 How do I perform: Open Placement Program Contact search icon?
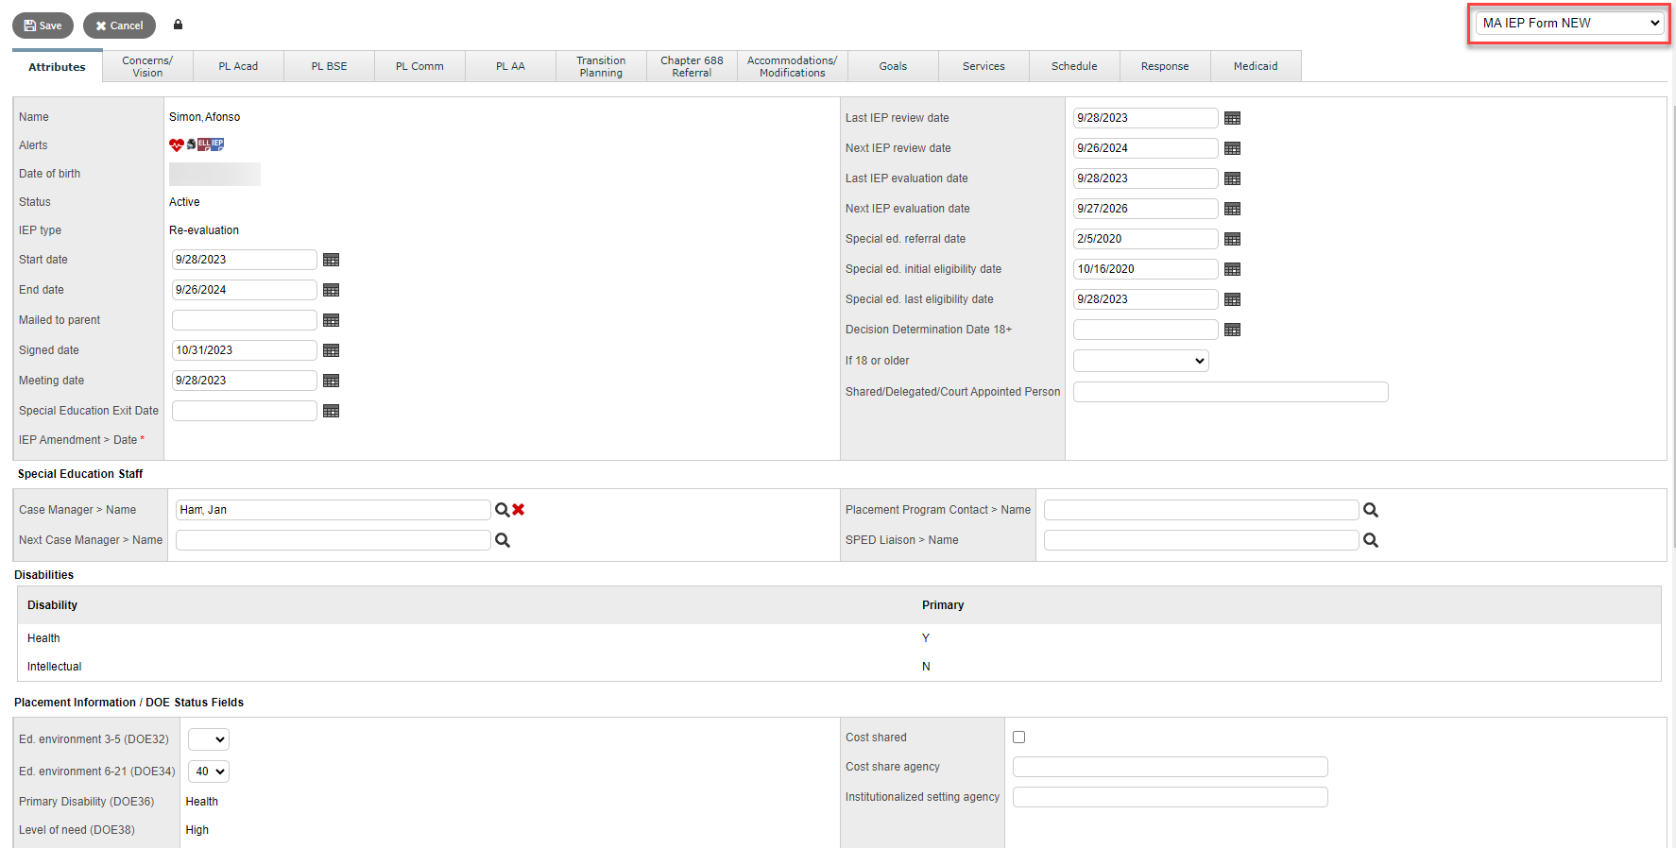(x=1370, y=510)
